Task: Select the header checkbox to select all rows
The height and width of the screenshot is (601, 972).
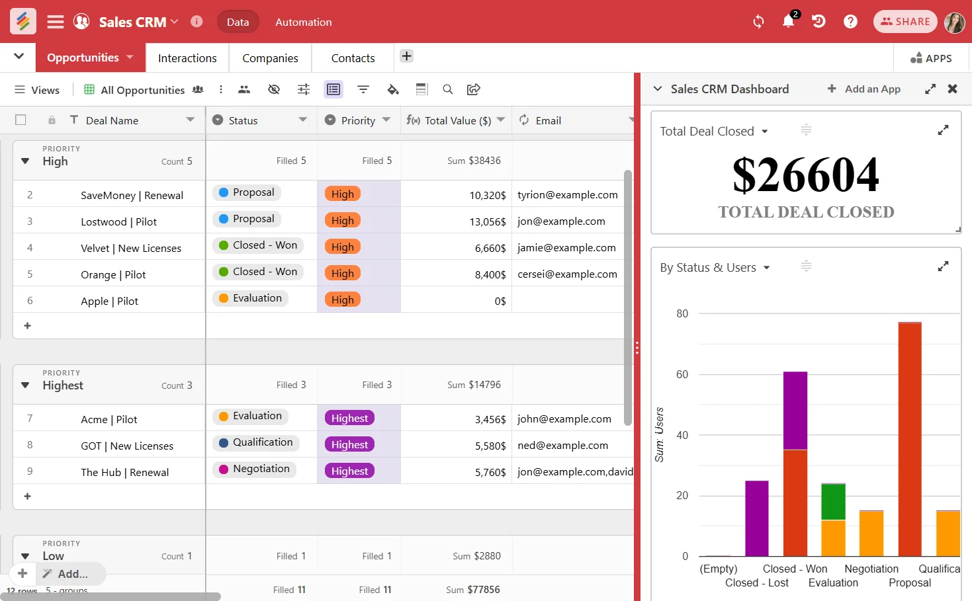Action: tap(21, 120)
